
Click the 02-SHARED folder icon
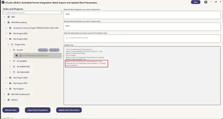14,61
